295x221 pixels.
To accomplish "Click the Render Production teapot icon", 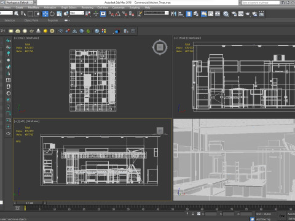I will click(x=248, y=14).
